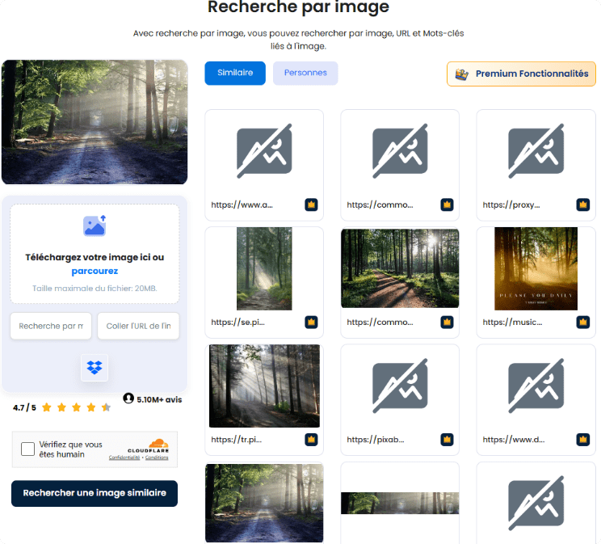601x544 pixels.
Task: Click broken image placeholder for https://pixab...
Action: (x=400, y=386)
